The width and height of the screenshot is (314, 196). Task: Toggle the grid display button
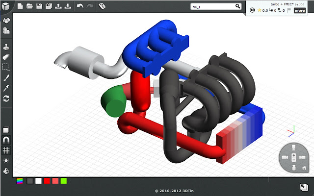6,150
